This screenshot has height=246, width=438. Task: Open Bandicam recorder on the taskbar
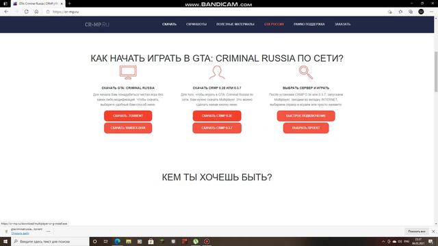pos(207,241)
